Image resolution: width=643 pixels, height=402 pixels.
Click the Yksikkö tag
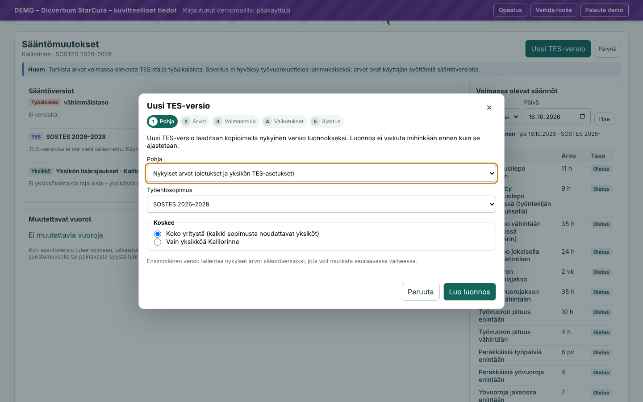(41, 171)
